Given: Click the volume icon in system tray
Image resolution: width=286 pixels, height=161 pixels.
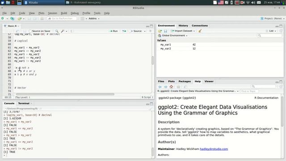Looking at the screenshot, I should coord(253,3).
